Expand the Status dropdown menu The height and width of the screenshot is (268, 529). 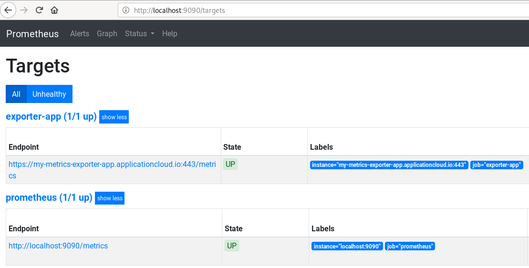click(140, 34)
